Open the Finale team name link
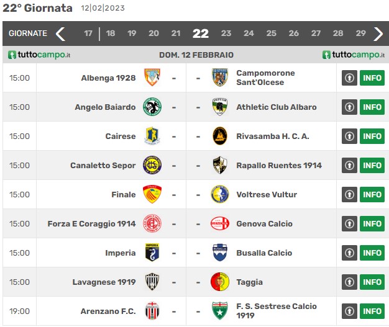The image size is (389, 327). [124, 194]
